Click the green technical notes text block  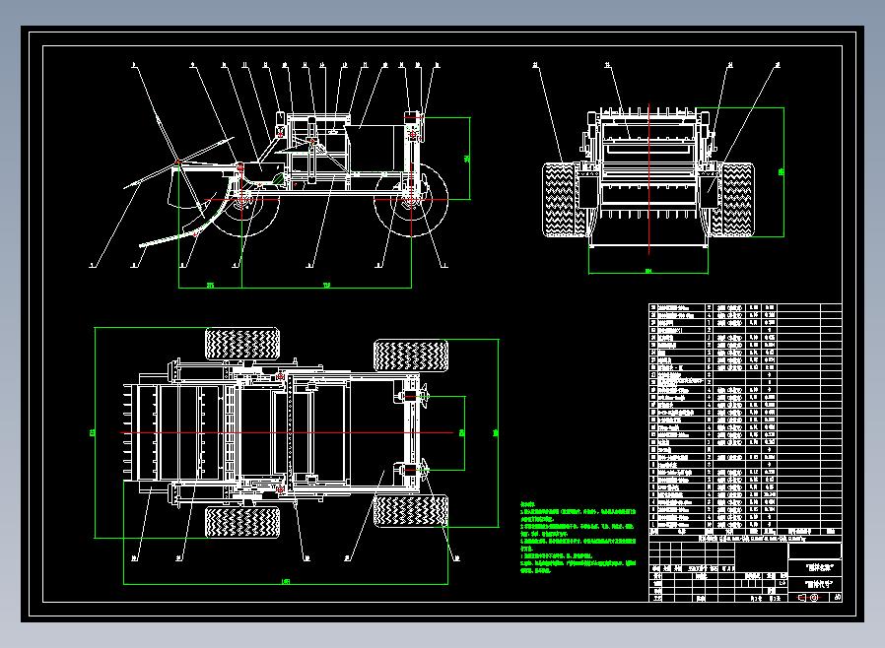coord(579,538)
